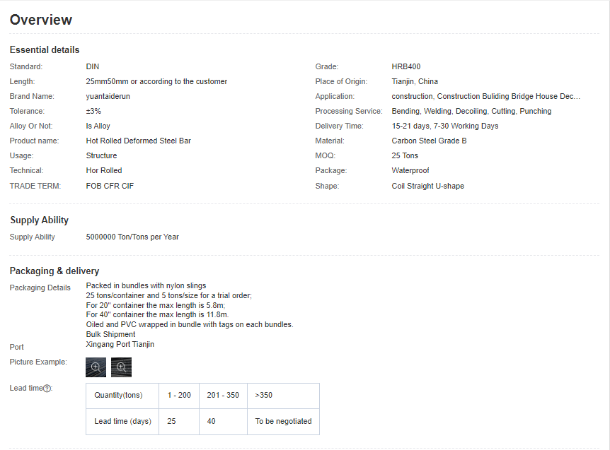Viewport: 610px width, 450px height.
Task: Click the Overview heading
Action: click(41, 20)
